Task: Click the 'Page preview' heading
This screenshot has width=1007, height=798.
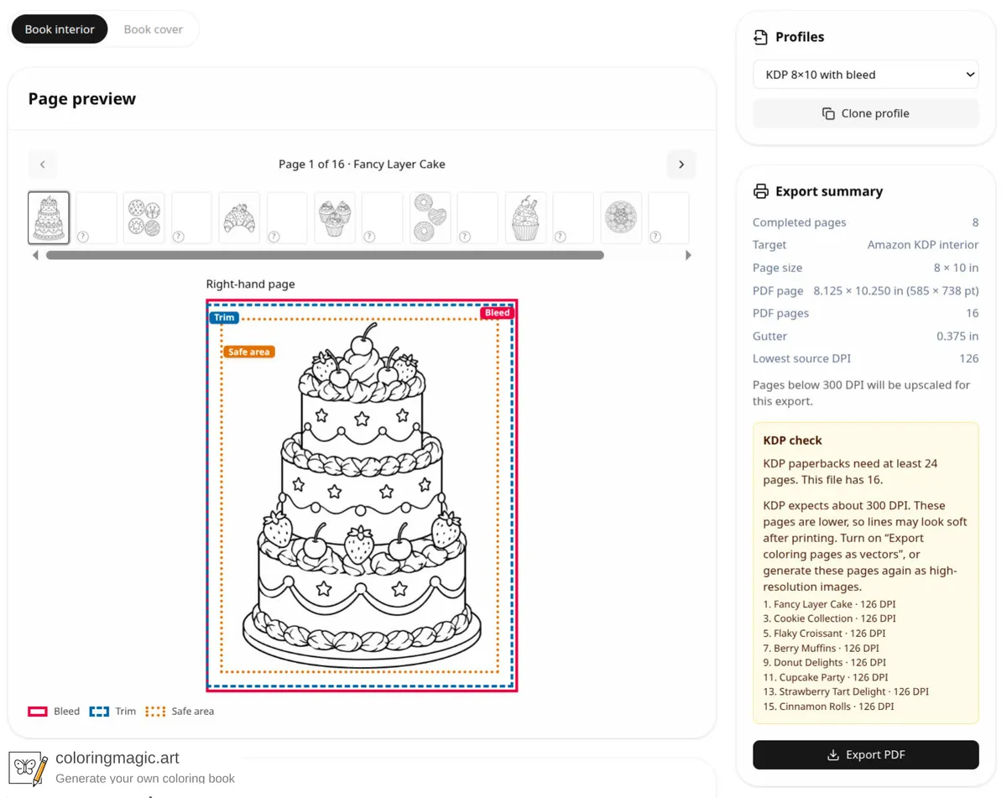Action: (81, 98)
